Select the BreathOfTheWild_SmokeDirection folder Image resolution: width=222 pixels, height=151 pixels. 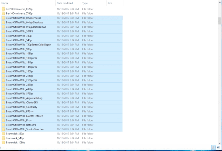[25, 129]
